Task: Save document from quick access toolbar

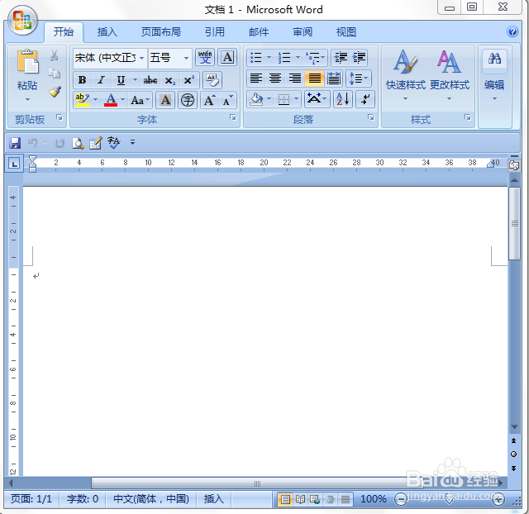Action: click(x=15, y=143)
